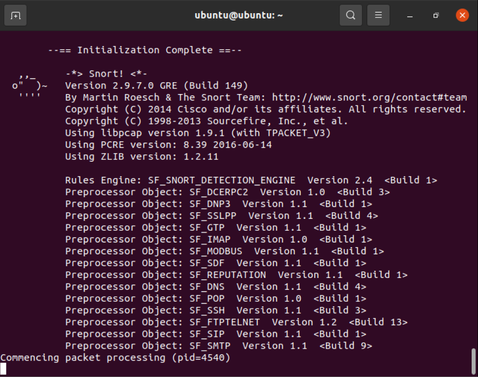
Task: Click the SF_DCERPC2 preprocessor name
Action: click(219, 192)
